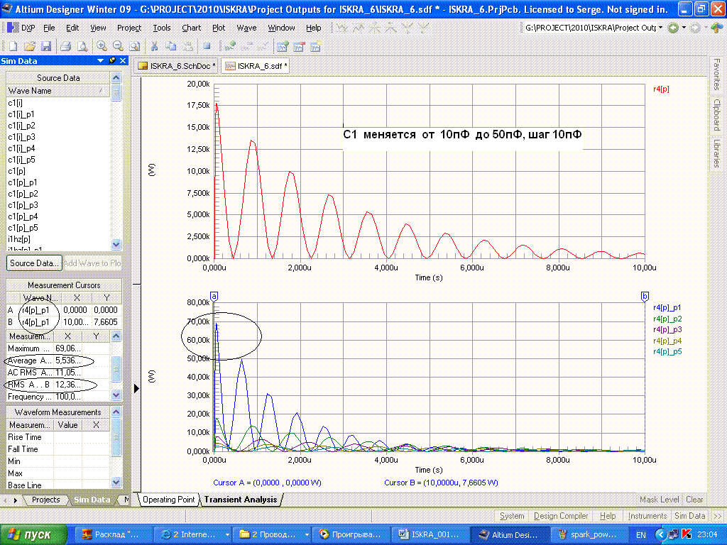Switch to Operating Point tab
Viewport: 727px width, 545px height.
[169, 500]
